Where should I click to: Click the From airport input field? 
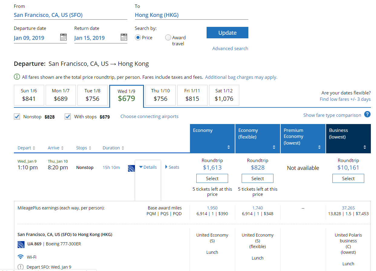(70, 15)
